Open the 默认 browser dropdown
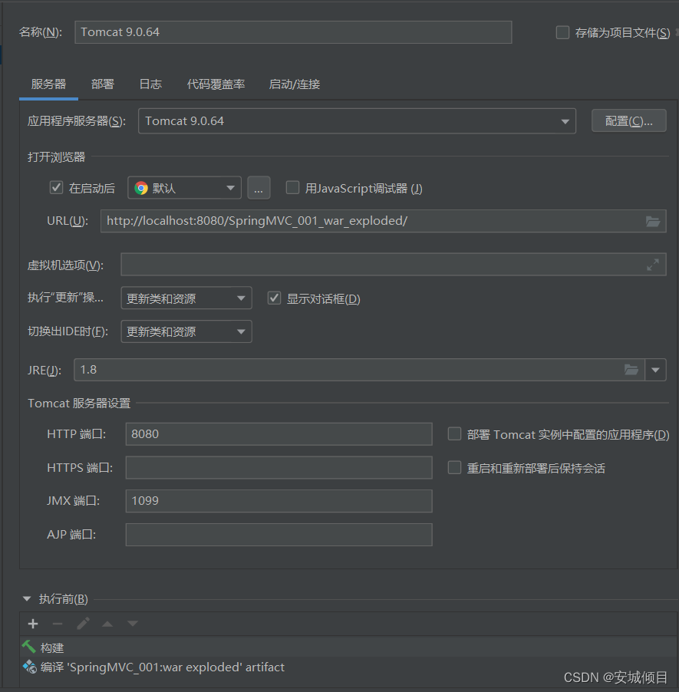Image resolution: width=679 pixels, height=692 pixels. pos(185,188)
